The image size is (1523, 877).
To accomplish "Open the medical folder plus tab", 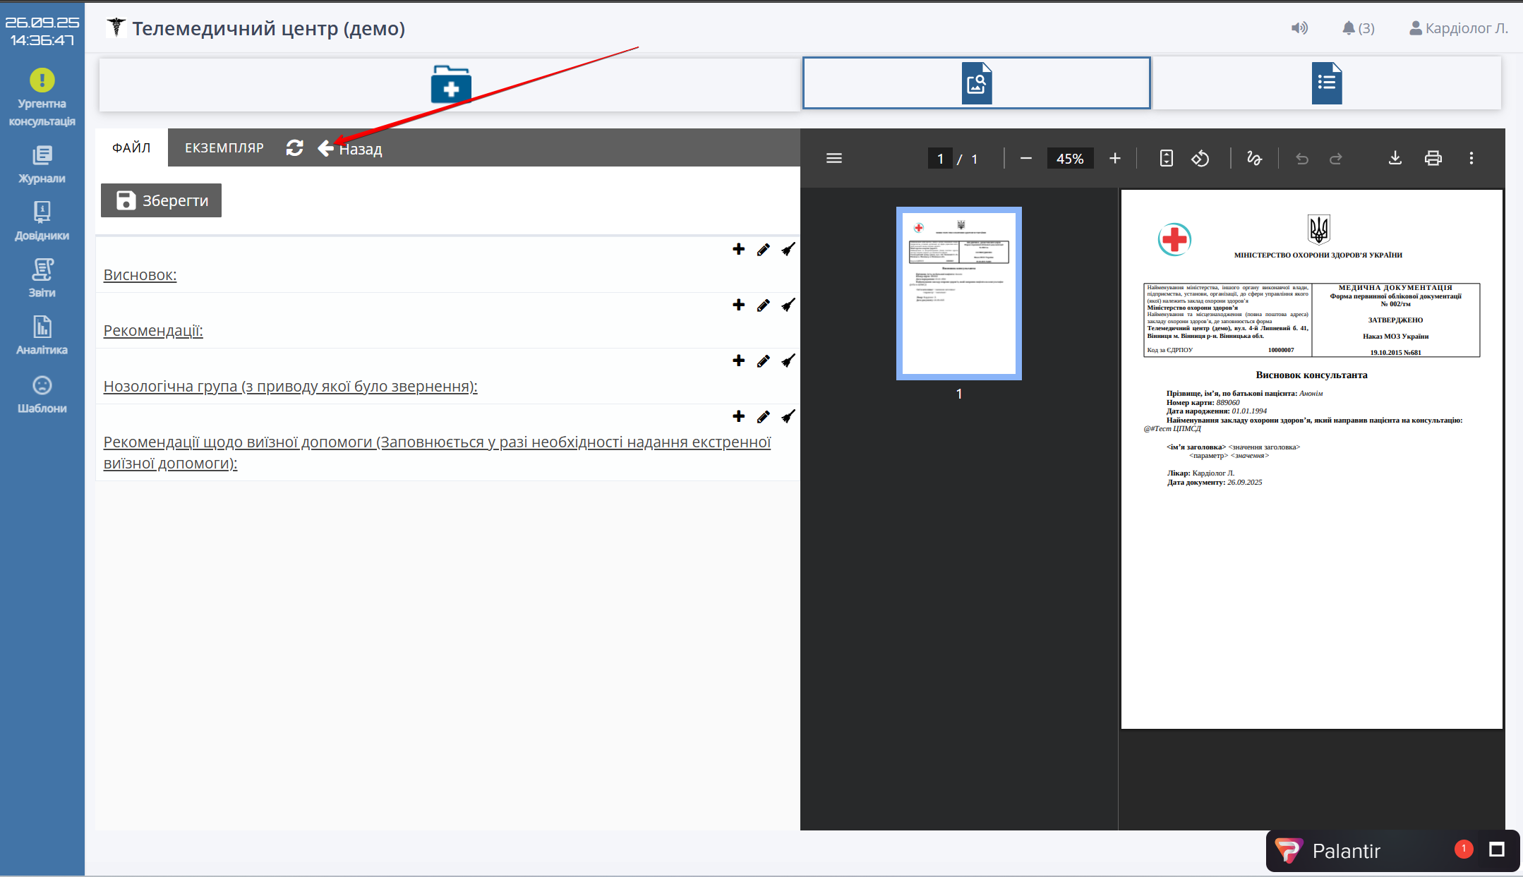I will (450, 85).
